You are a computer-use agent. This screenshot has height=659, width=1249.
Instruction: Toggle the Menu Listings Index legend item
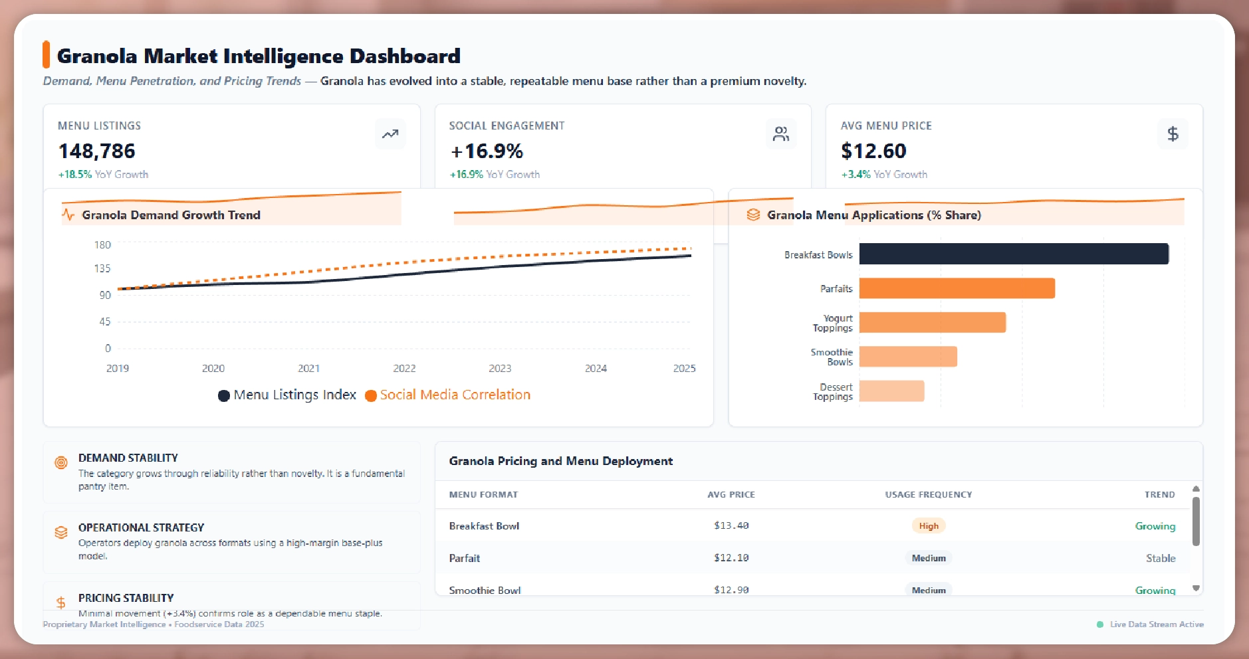pos(287,395)
